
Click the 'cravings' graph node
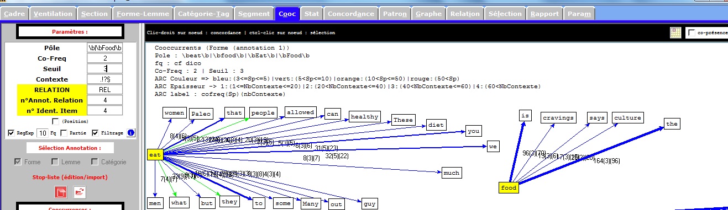(x=558, y=117)
